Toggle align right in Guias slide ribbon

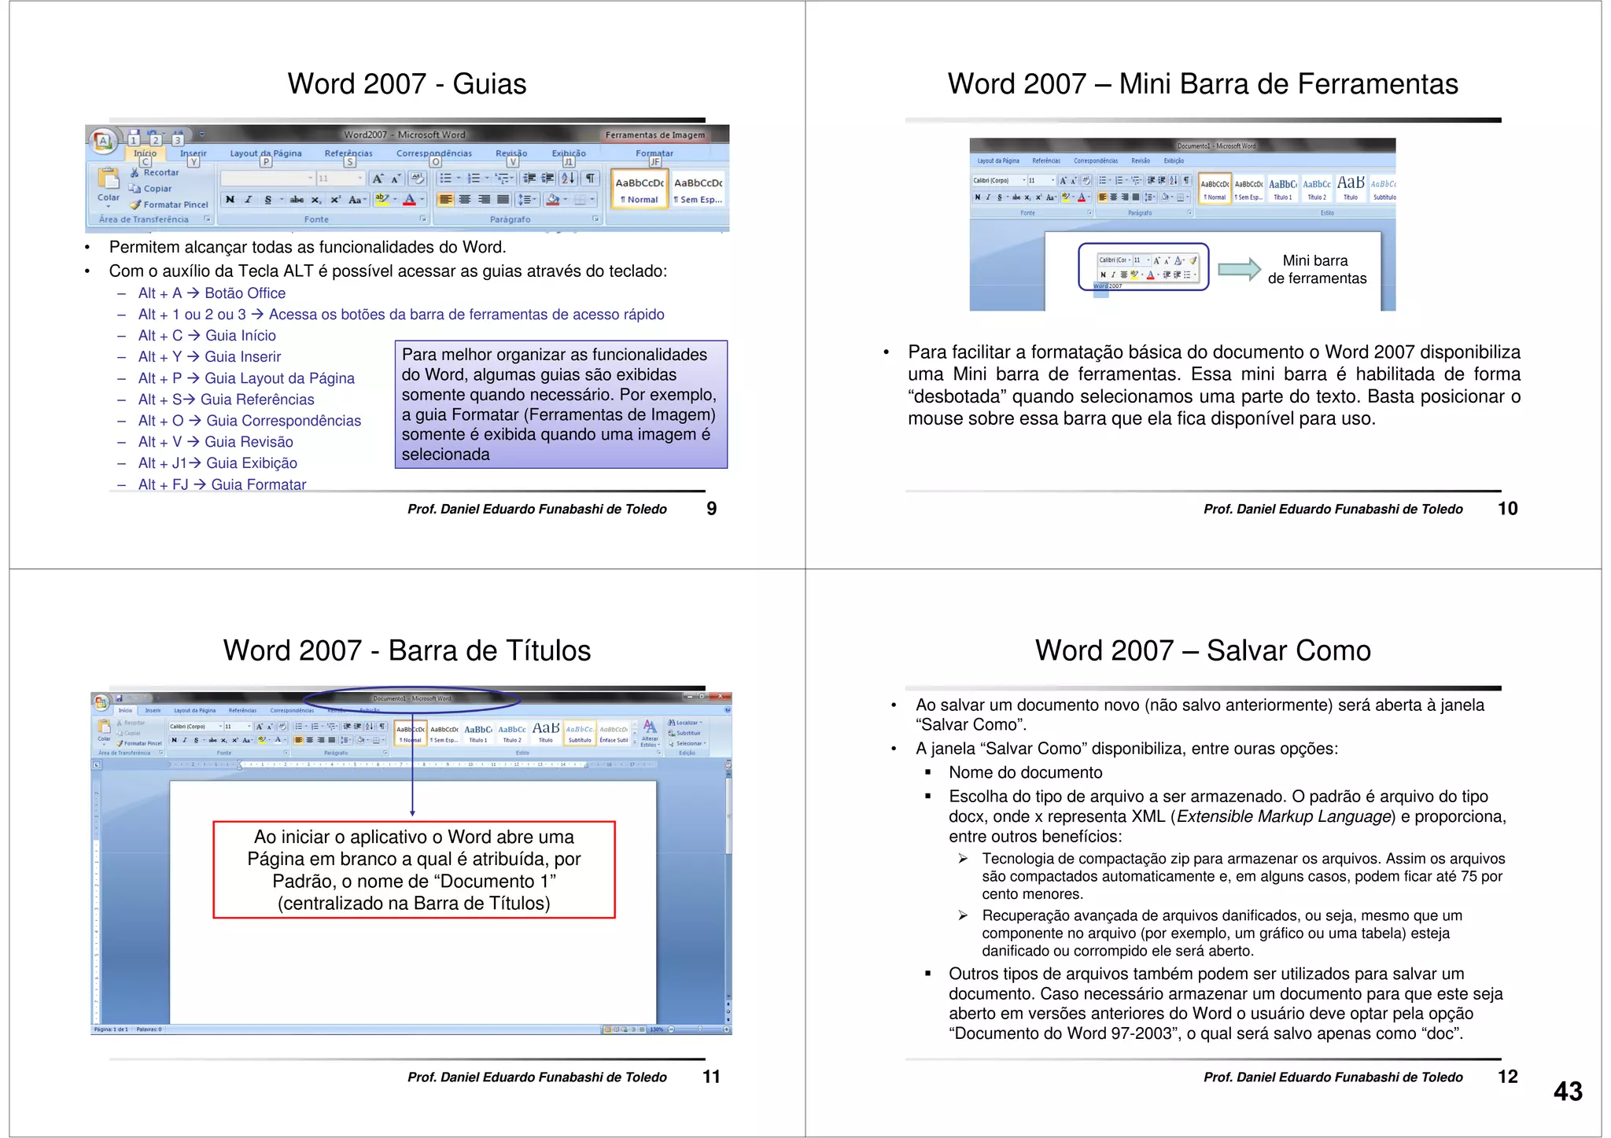[x=484, y=200]
